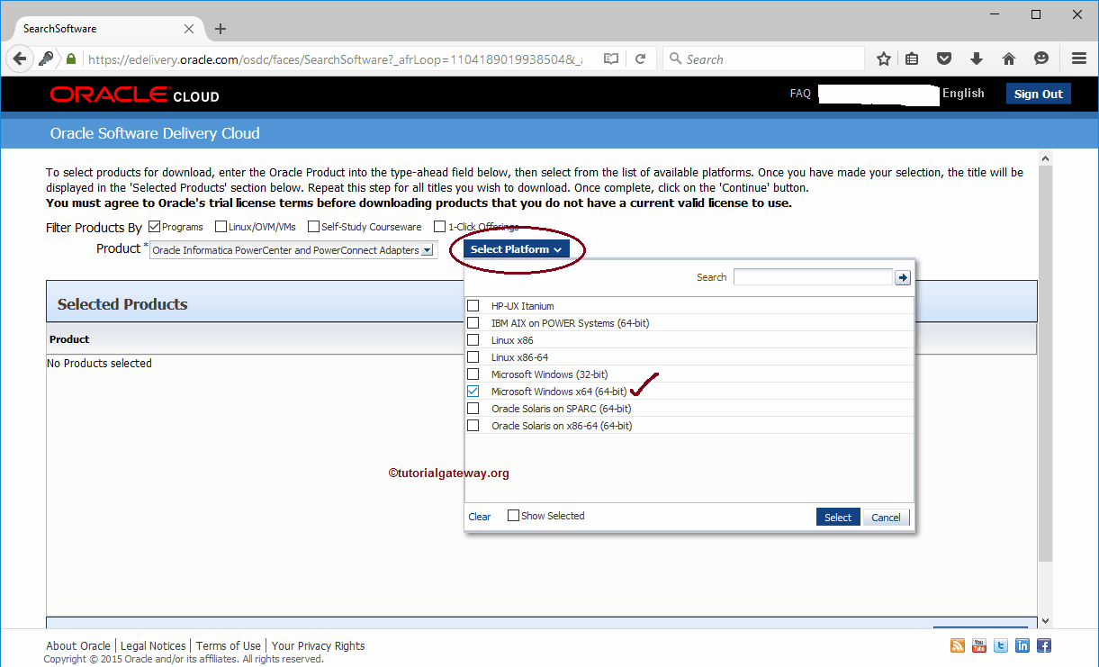
Task: Open the Oracle RSS feed icon
Action: click(958, 645)
